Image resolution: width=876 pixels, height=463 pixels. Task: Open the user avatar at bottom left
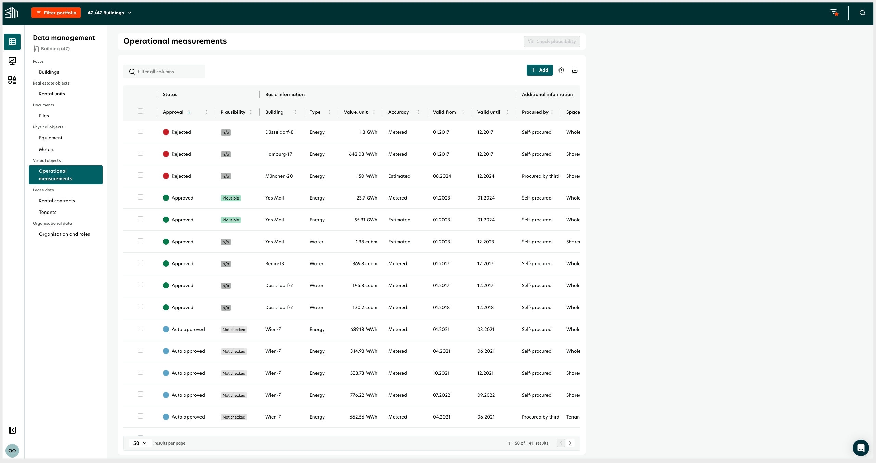(x=12, y=451)
